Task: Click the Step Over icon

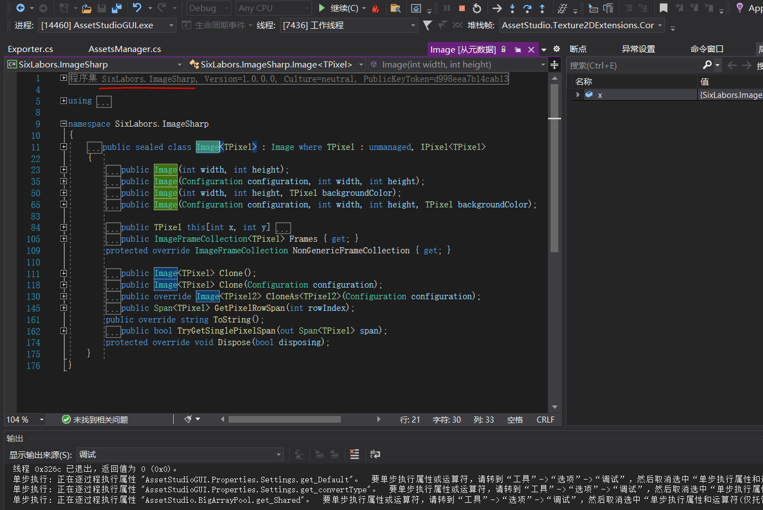Action: pyautogui.click(x=527, y=8)
